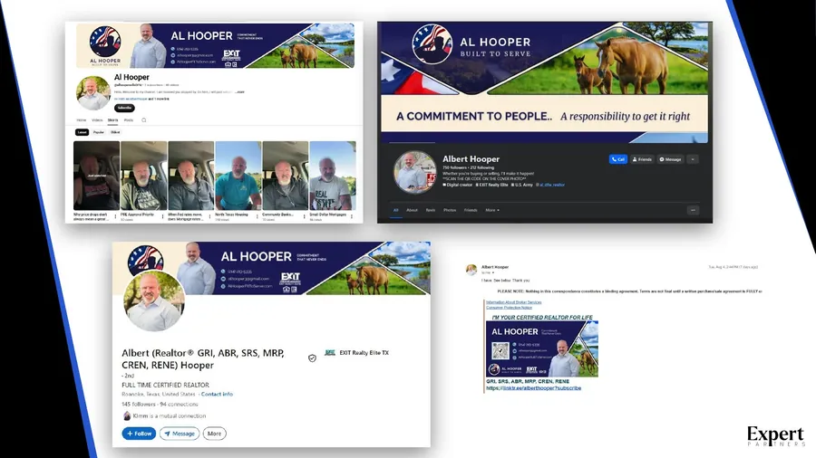This screenshot has width=816, height=458.
Task: Open options menu for "North Texas Housing" short
Action: 257,216
